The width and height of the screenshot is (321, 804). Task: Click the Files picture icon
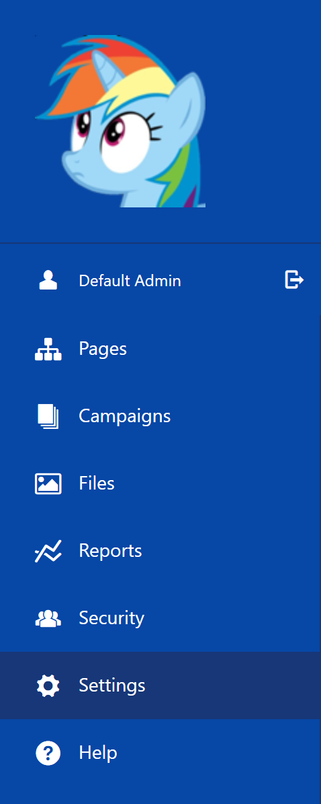[48, 483]
